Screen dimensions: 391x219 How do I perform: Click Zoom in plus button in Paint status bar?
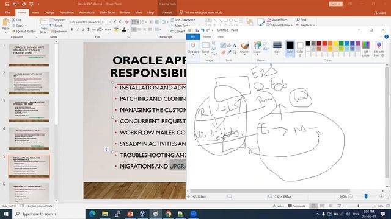(381, 196)
